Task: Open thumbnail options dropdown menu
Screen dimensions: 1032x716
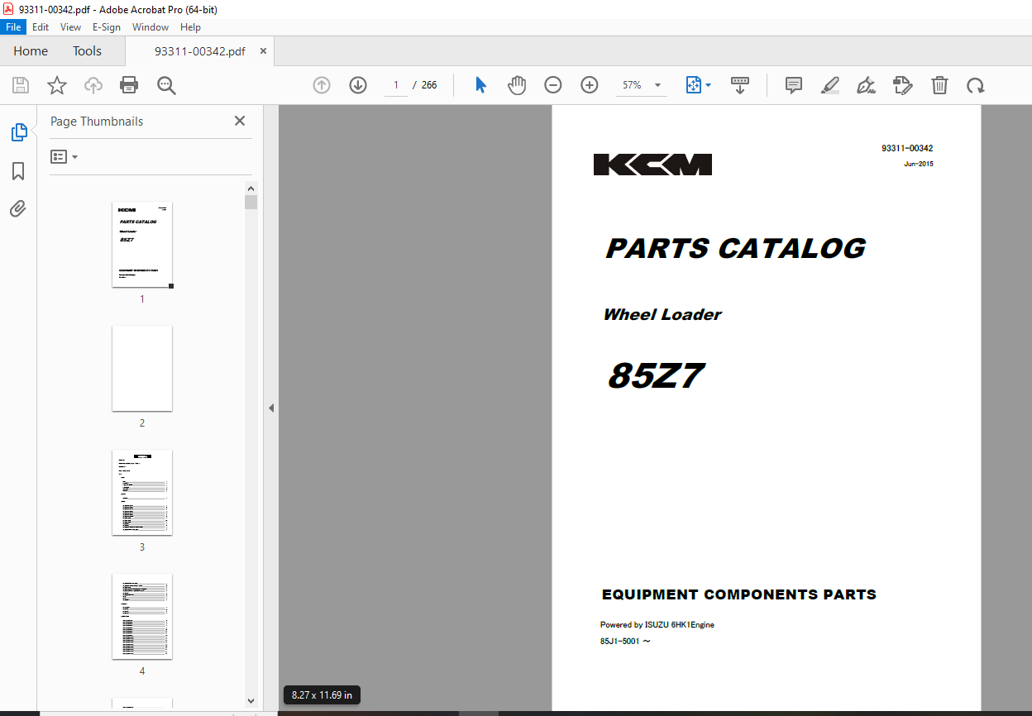Action: [x=64, y=156]
